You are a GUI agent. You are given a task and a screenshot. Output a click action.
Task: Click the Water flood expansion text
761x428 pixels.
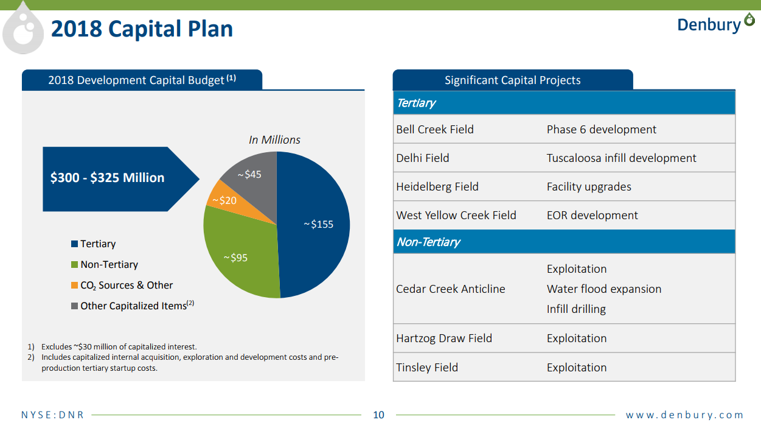(604, 289)
